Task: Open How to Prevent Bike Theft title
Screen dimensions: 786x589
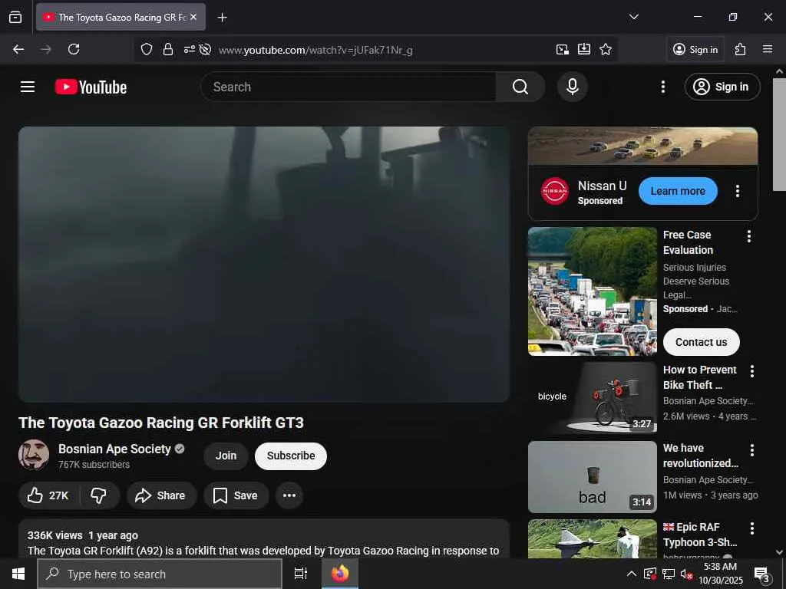Action: [x=700, y=377]
